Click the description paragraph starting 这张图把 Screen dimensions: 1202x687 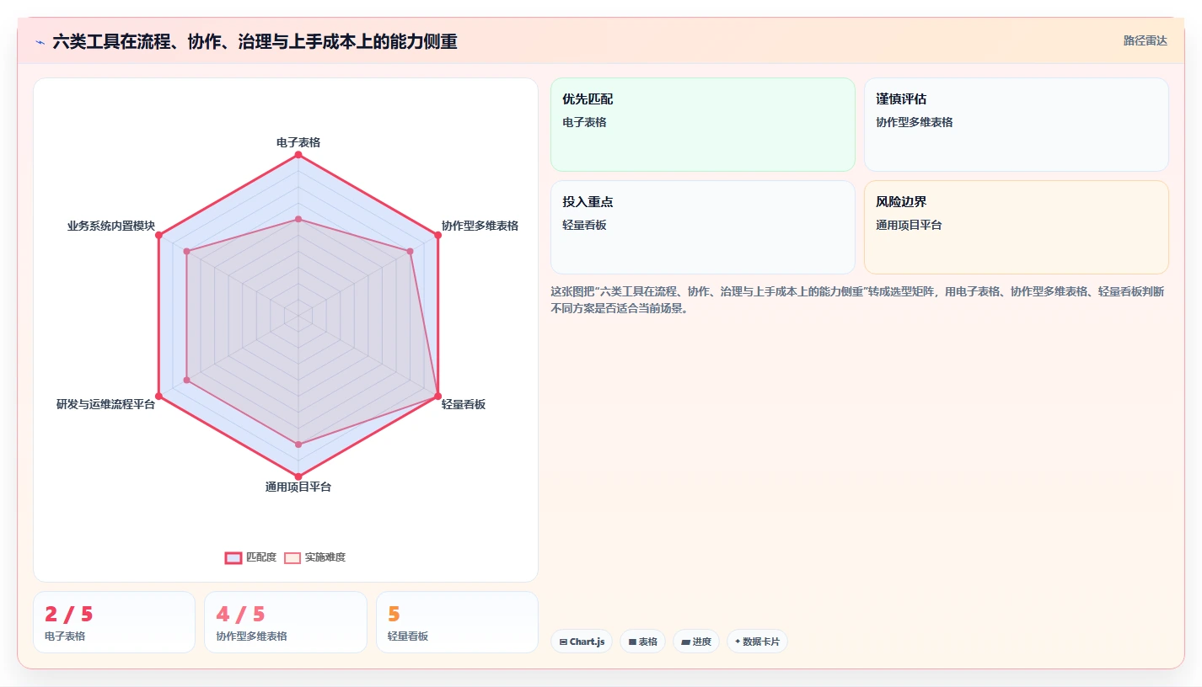pyautogui.click(x=857, y=300)
